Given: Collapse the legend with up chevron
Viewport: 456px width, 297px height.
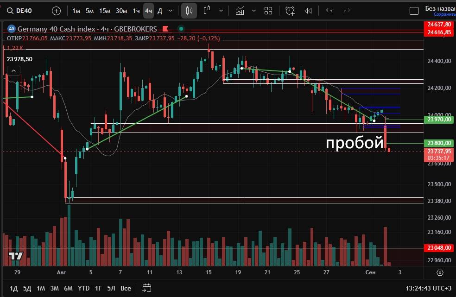Looking at the screenshot, I should 13,70.
